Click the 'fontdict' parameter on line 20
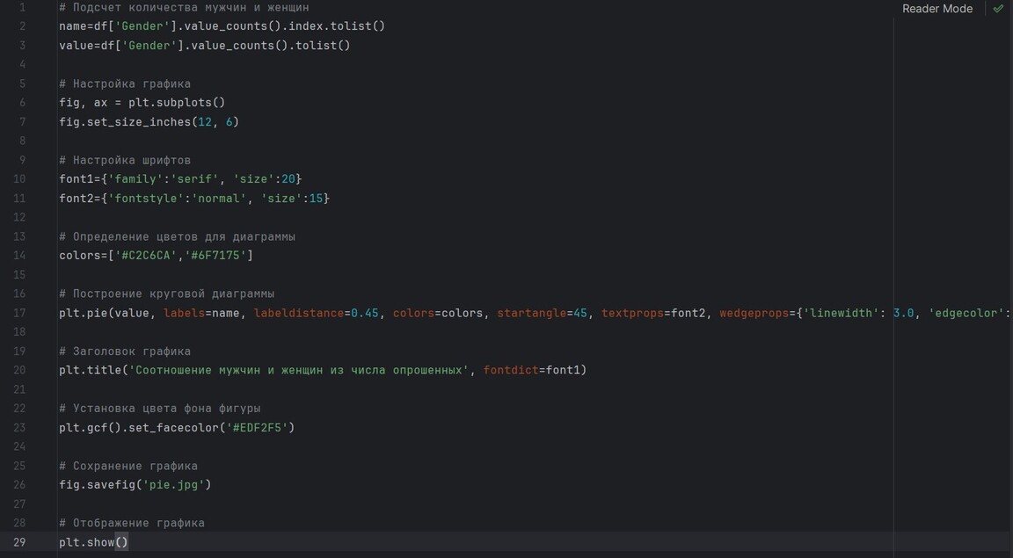The height and width of the screenshot is (558, 1013). (511, 369)
